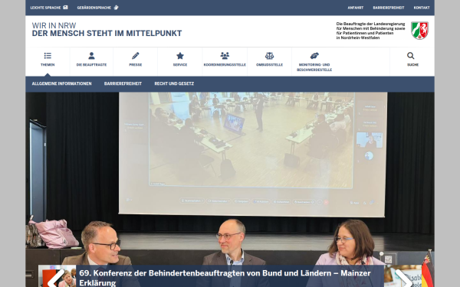The image size is (460, 287).
Task: Open the 69. Konferenz der Behindertenbeauftragten headline
Action: [x=225, y=278]
